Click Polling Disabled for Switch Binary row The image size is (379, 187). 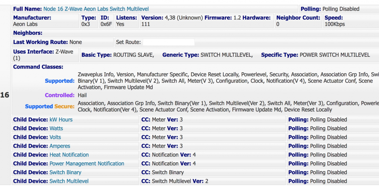click(x=328, y=172)
